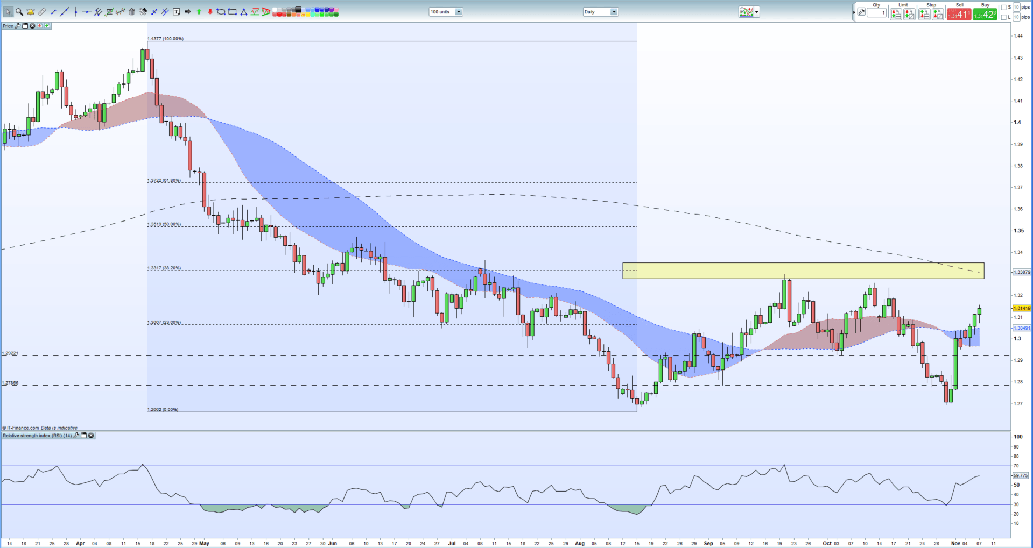Click the 1.3317 (38.20%) Fibonacci label

point(164,268)
